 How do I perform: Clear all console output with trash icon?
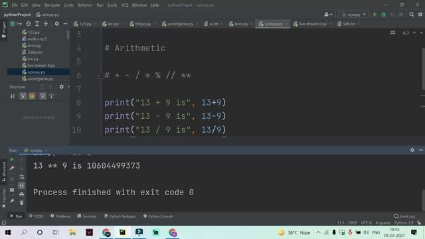[22, 202]
